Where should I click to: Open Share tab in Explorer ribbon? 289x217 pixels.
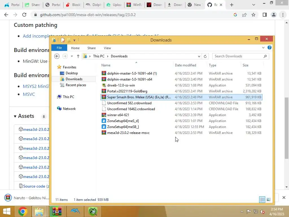tap(91, 48)
